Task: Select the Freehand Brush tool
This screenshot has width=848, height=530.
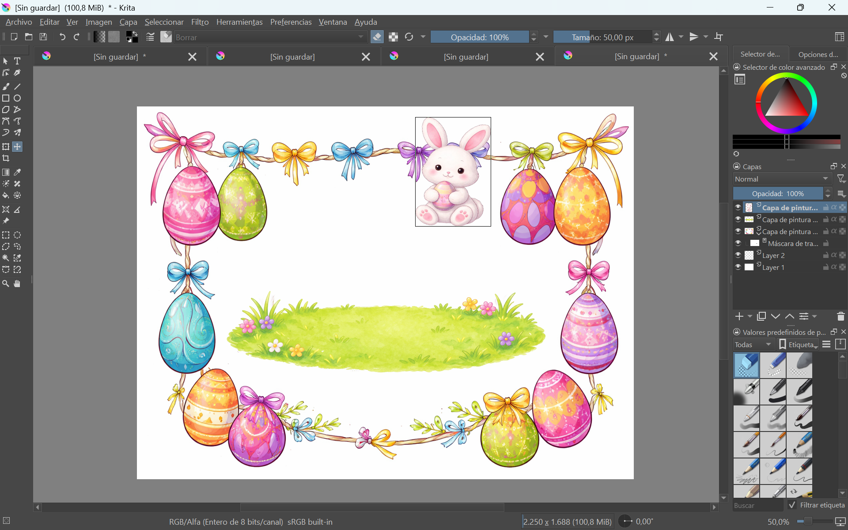Action: 6,87
